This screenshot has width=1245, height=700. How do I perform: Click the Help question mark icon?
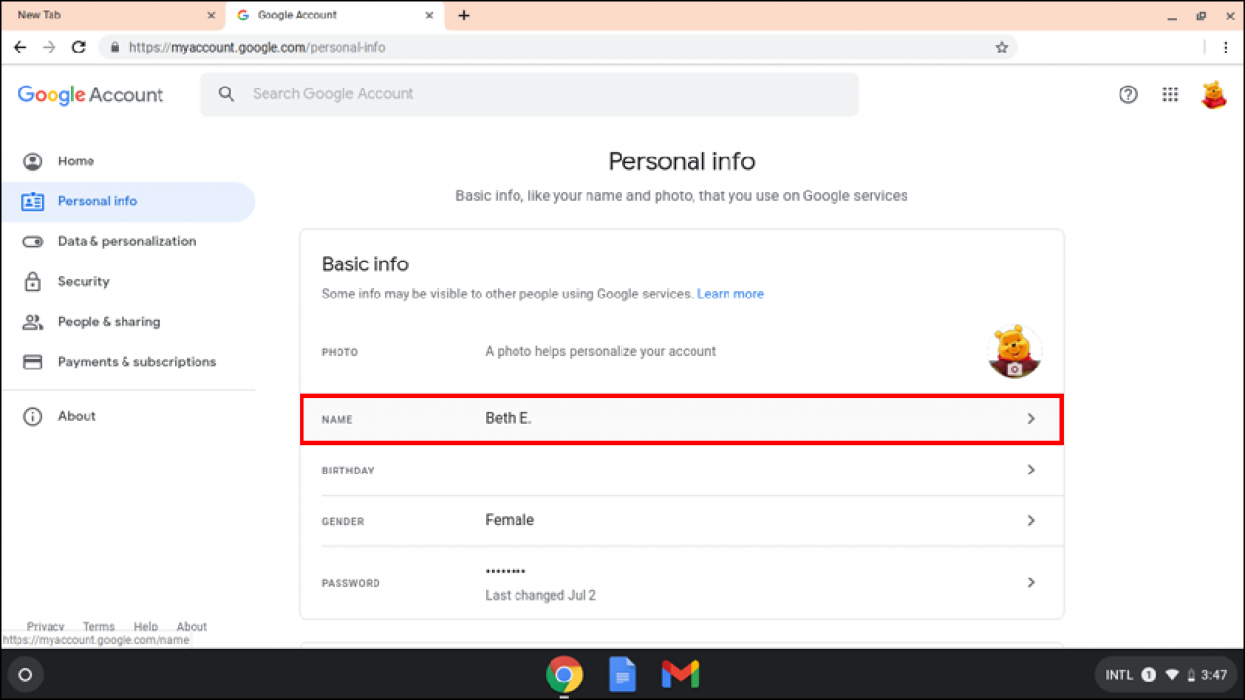[1128, 94]
